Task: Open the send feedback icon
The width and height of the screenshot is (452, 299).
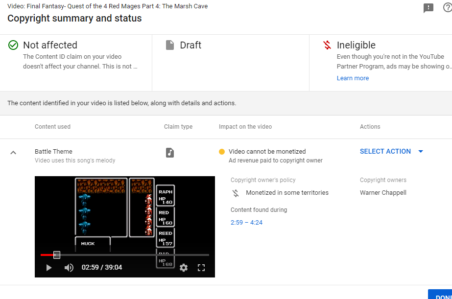Action: pyautogui.click(x=428, y=8)
